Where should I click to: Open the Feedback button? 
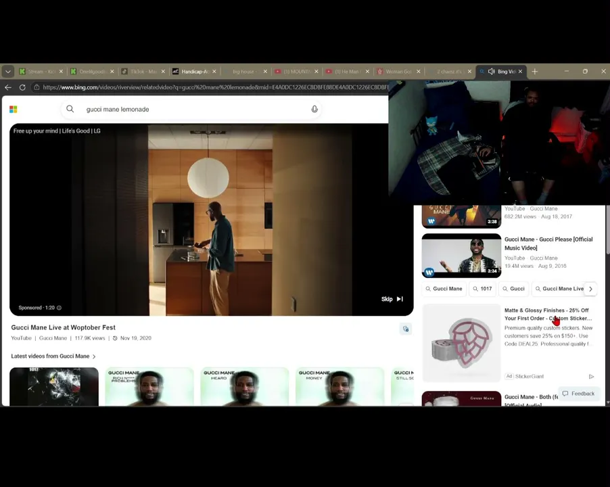coord(579,394)
